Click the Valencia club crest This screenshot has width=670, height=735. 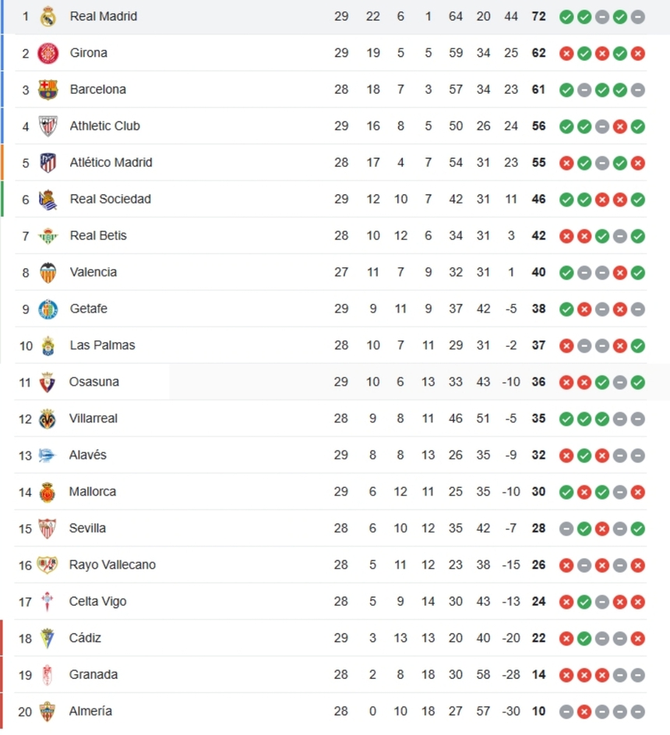tap(48, 272)
